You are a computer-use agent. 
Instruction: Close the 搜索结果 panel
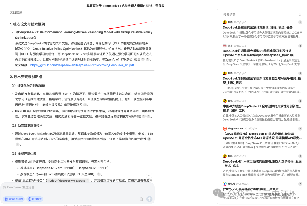click(300, 15)
